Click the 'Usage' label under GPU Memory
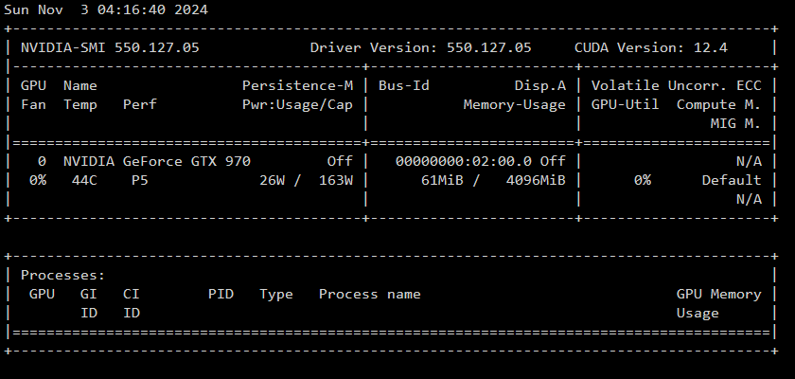Viewport: 795px width, 379px height. 698,314
